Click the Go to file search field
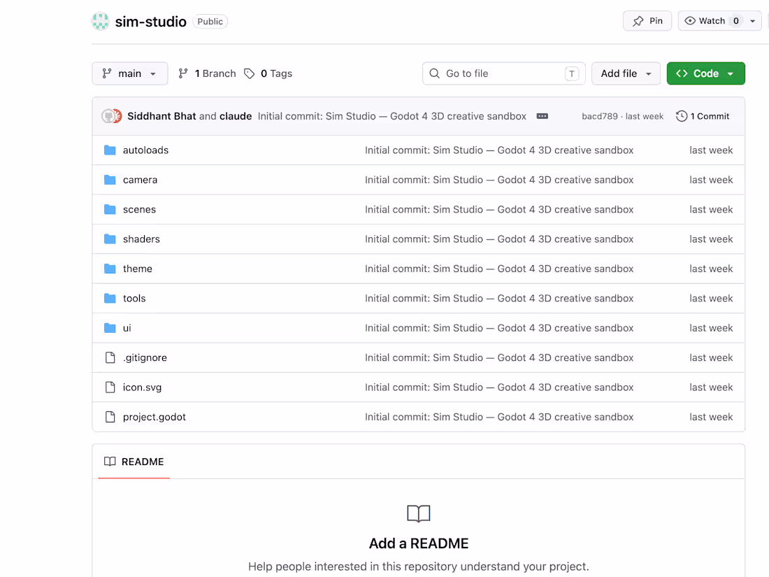The image size is (769, 577). tap(503, 73)
